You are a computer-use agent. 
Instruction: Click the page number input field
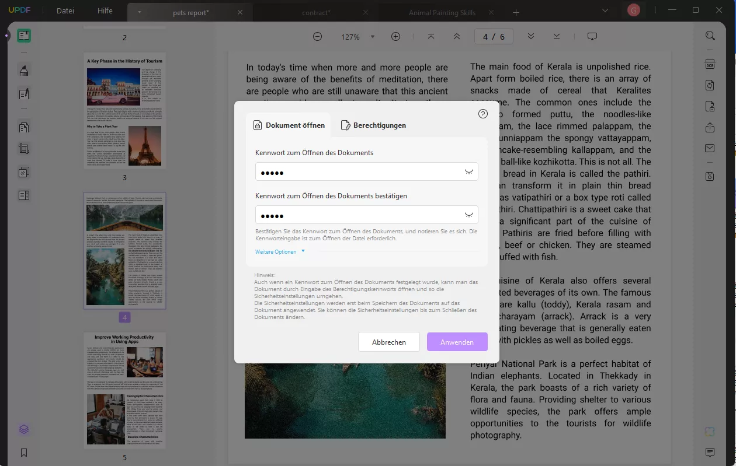(x=495, y=36)
